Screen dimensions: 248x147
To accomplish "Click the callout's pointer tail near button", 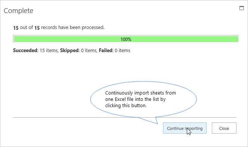I will 151,120.
